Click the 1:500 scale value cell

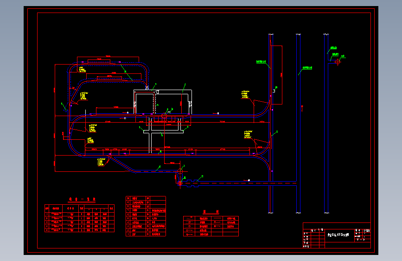click(x=367, y=231)
